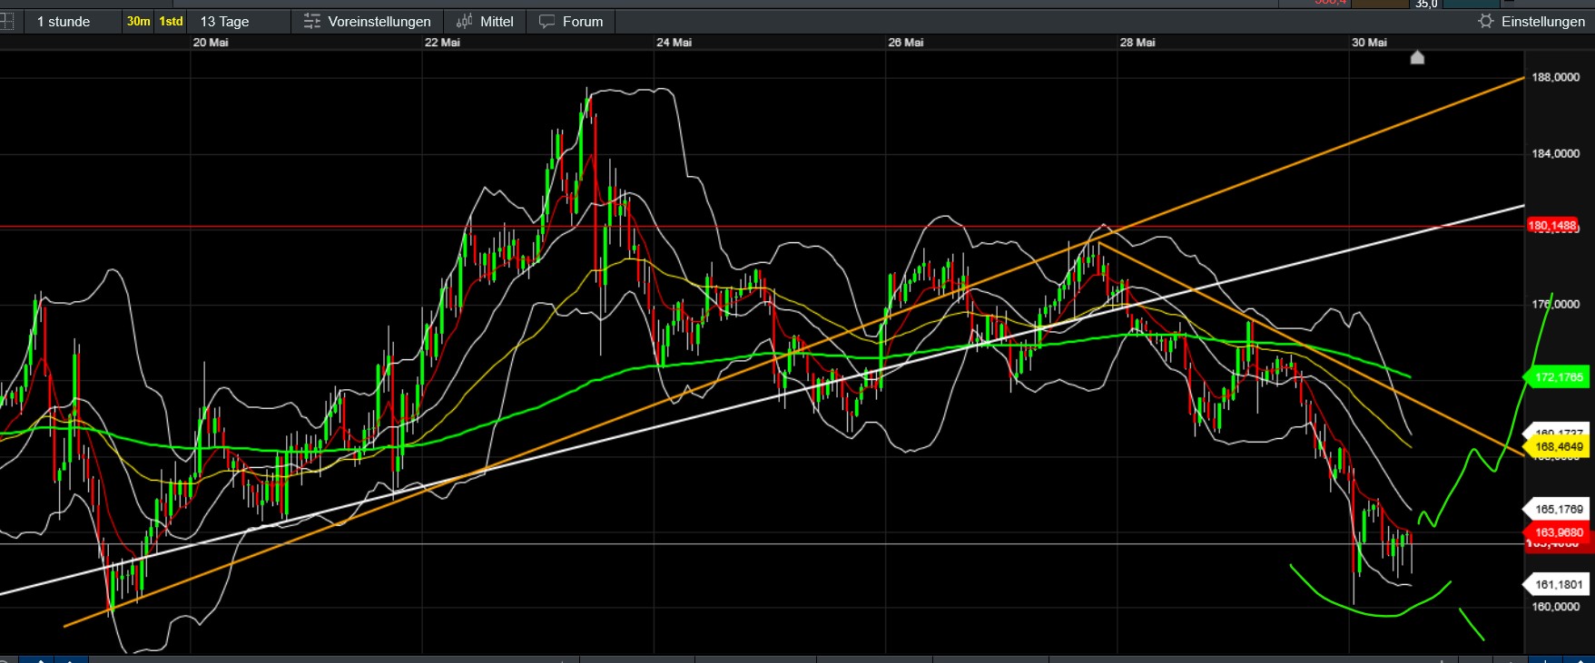
Task: Open the Forum speech bubble icon
Action: click(x=546, y=21)
